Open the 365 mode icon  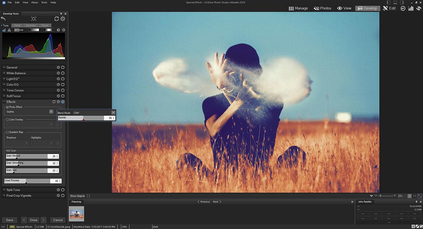click(x=403, y=8)
